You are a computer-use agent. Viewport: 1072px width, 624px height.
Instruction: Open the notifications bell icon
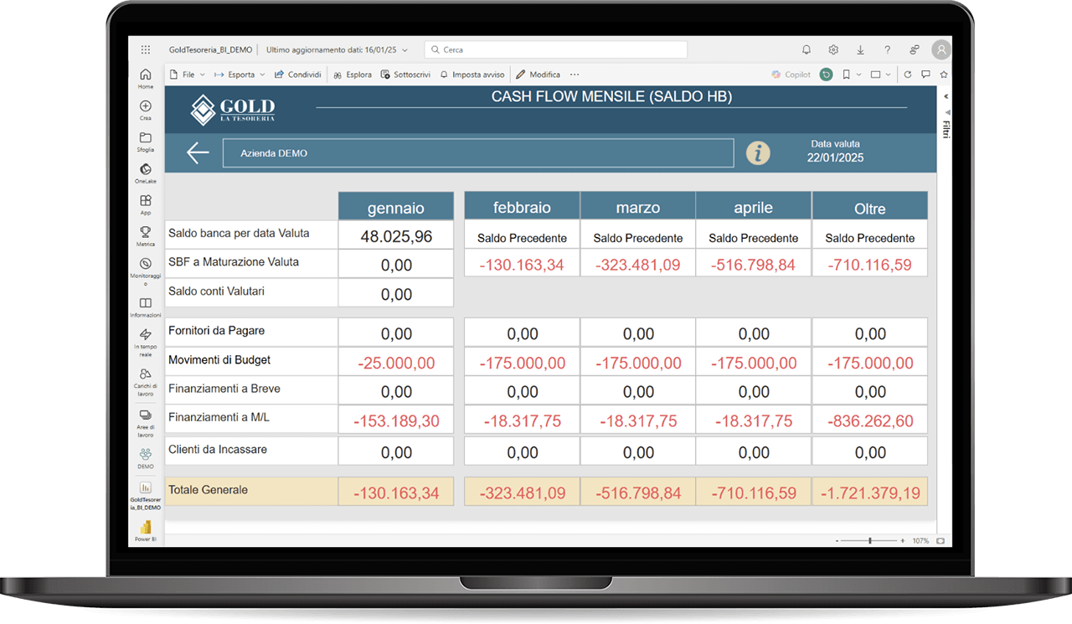pos(807,50)
